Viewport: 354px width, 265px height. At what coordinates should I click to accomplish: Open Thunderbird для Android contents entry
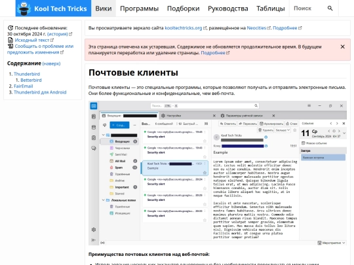tap(40, 92)
